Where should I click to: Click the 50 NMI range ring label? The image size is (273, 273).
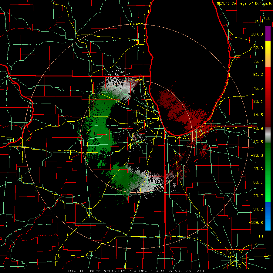pos(136,80)
